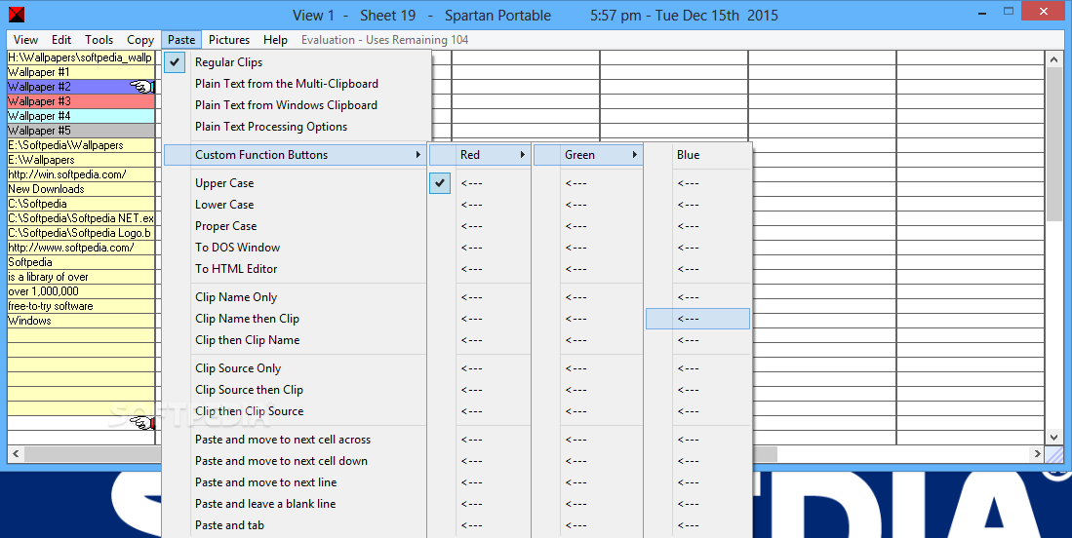Click the horizontal scrollbar left arrow
The height and width of the screenshot is (538, 1072).
point(16,453)
